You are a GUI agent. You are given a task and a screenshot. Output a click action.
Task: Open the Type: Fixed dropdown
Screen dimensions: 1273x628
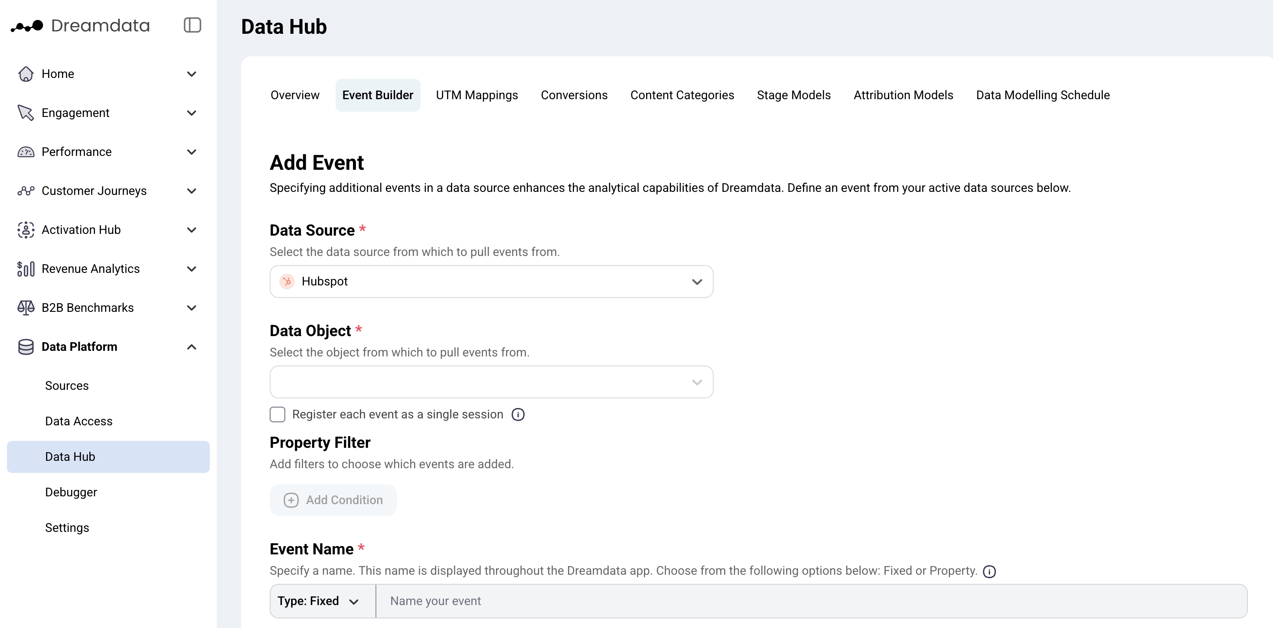pyautogui.click(x=321, y=601)
